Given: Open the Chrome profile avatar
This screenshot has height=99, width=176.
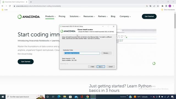Looking at the screenshot, I should coord(170,6).
